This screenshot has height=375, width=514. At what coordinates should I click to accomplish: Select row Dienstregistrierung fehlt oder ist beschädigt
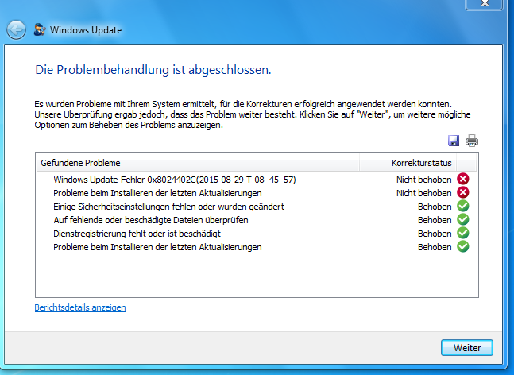click(x=257, y=234)
